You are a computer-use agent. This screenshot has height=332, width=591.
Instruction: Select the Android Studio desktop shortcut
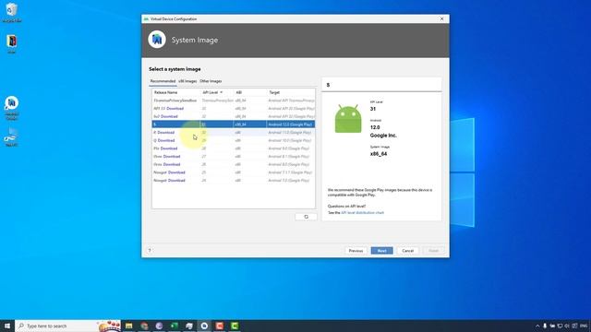tap(12, 108)
